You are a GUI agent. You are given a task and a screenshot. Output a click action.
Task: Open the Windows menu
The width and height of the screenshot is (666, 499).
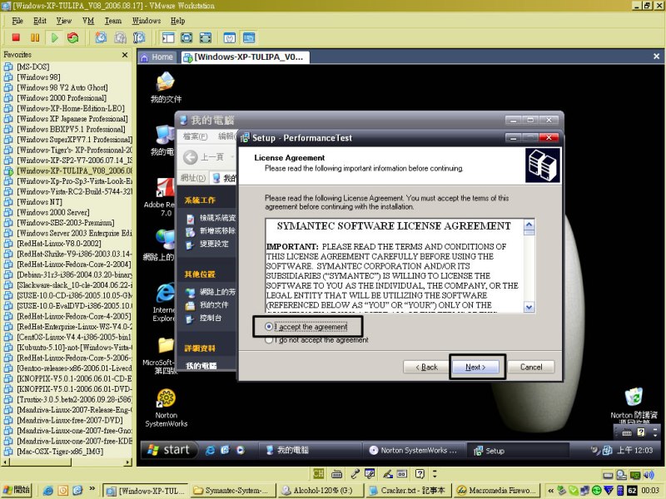147,21
